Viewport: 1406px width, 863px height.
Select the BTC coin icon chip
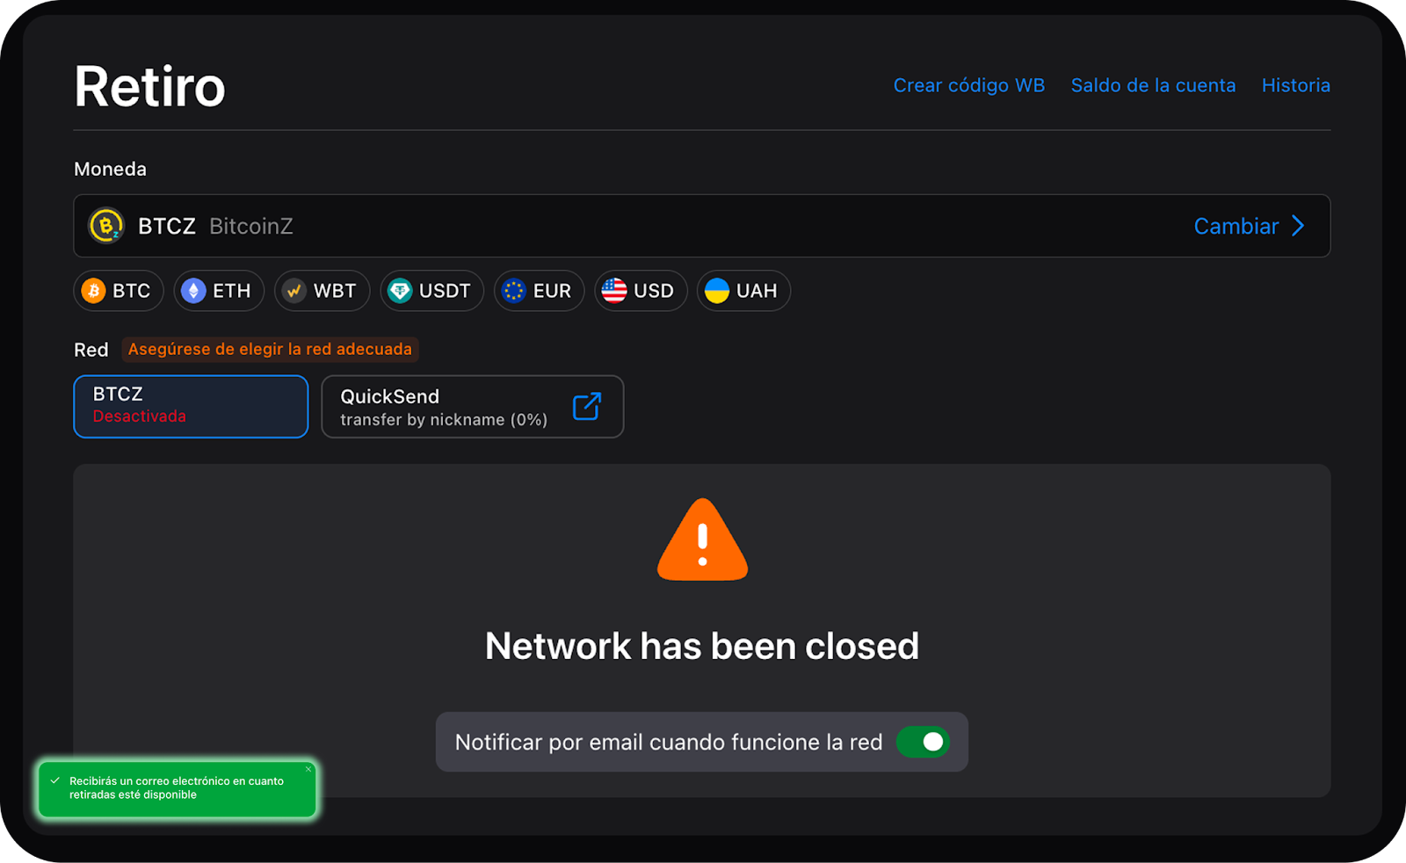(119, 291)
